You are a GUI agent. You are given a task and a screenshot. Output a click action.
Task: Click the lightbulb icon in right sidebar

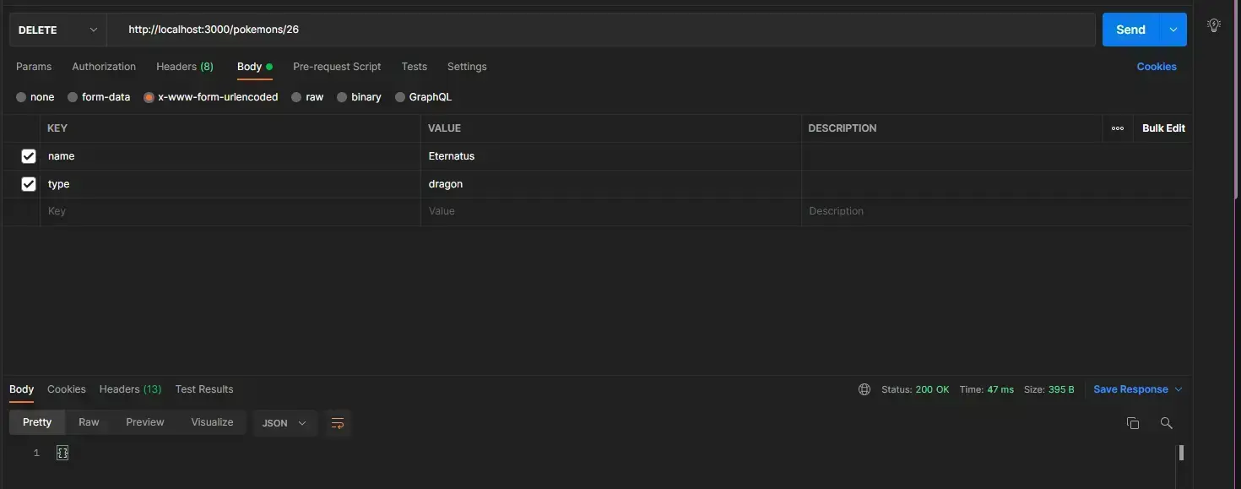(1214, 25)
